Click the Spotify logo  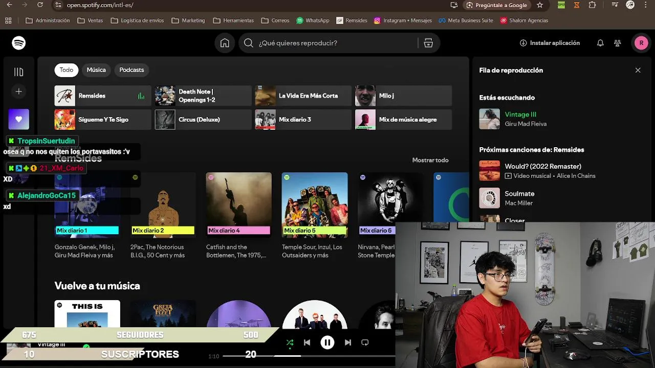(19, 43)
